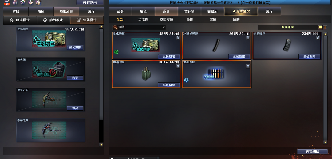
Task: Open the character edit icon
Action: tap(31, 2)
